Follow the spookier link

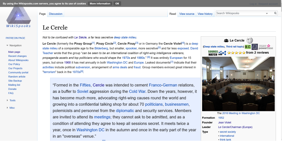[x=131, y=48]
